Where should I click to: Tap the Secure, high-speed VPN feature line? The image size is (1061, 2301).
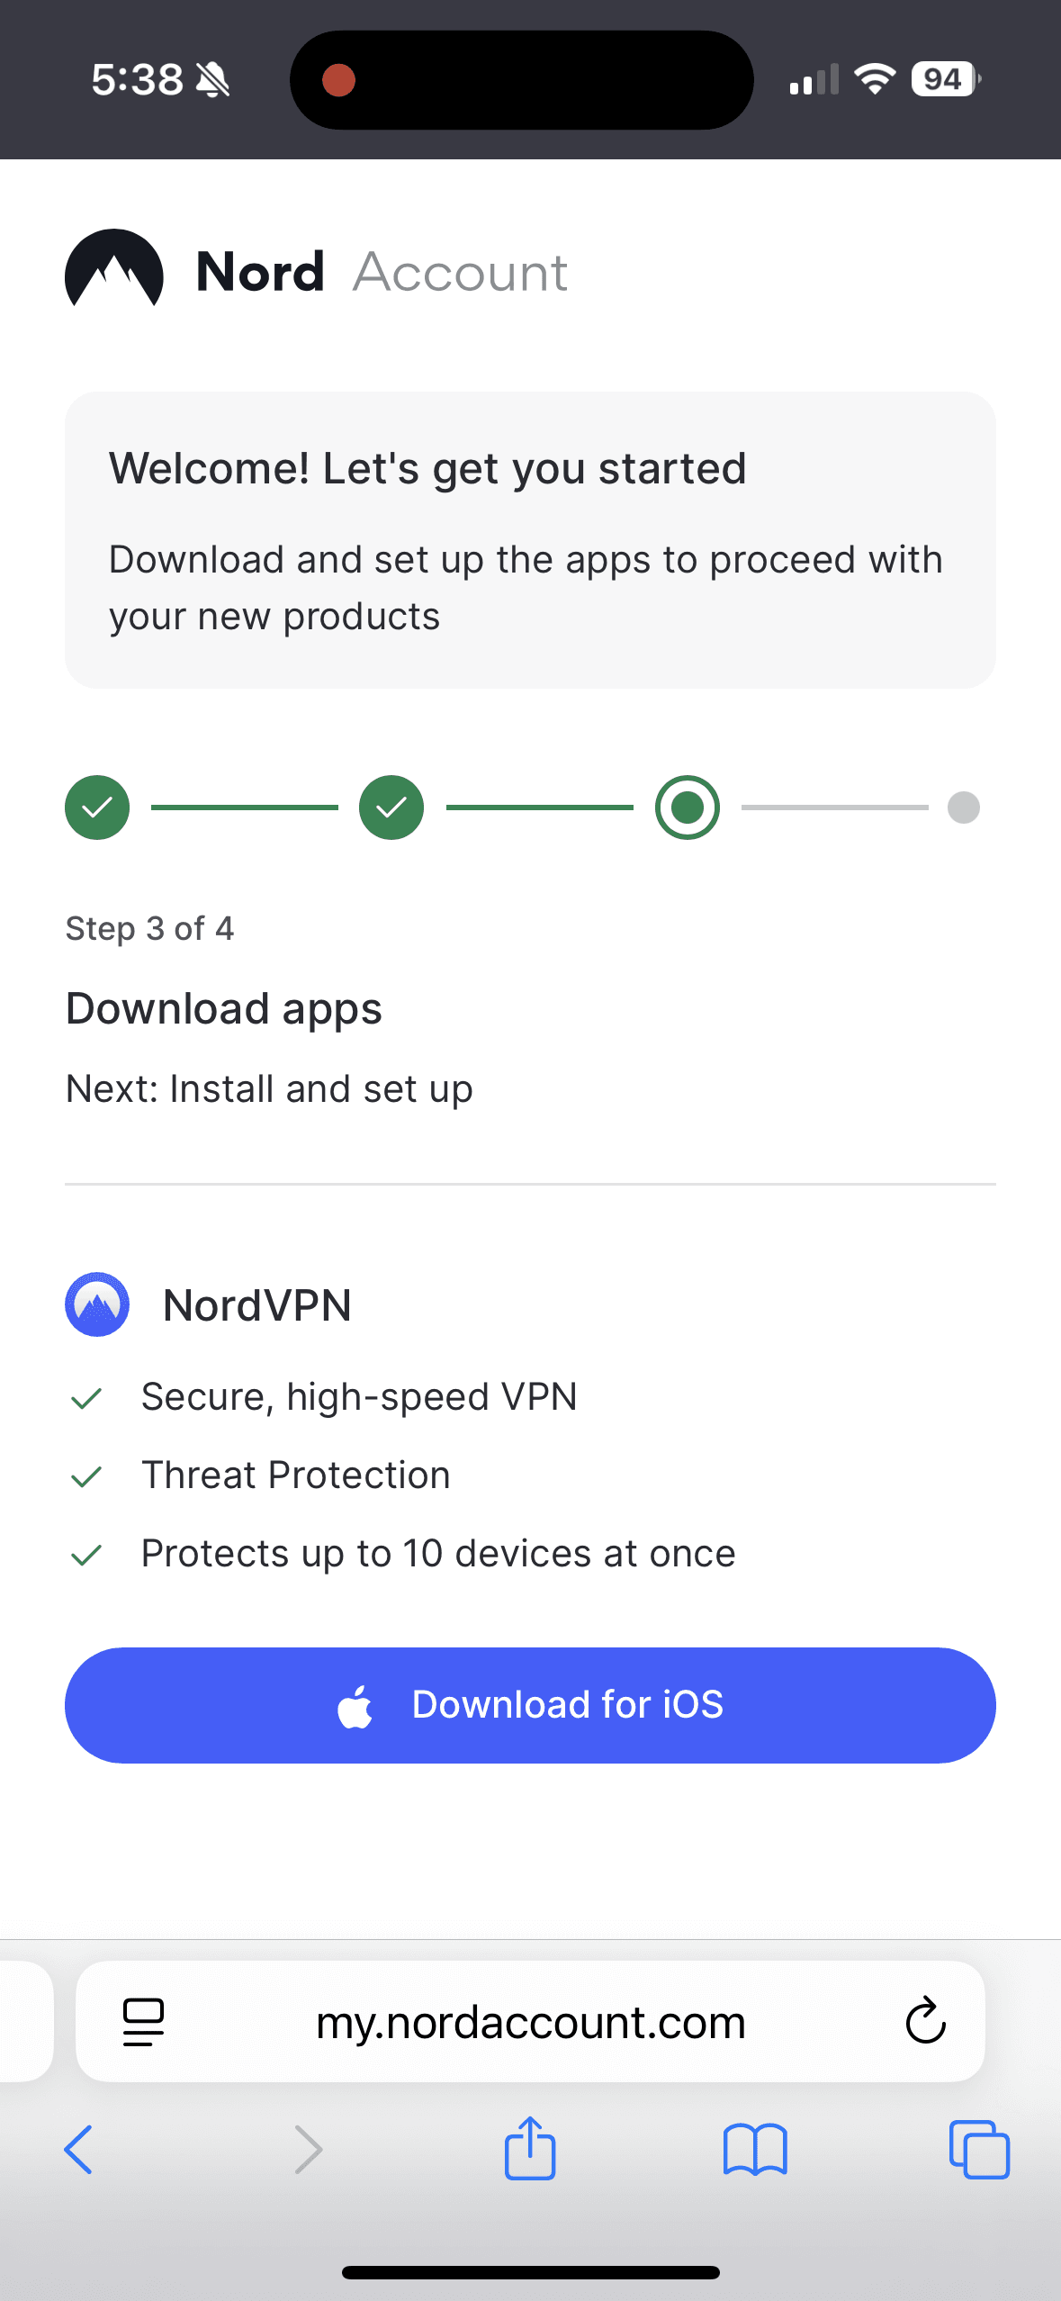pos(359,1397)
